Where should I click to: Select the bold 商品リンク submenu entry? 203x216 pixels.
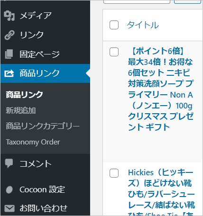(24, 95)
